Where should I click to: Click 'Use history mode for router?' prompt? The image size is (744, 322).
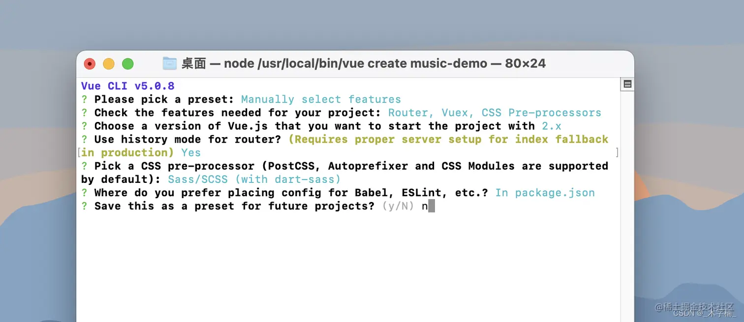[x=187, y=139]
